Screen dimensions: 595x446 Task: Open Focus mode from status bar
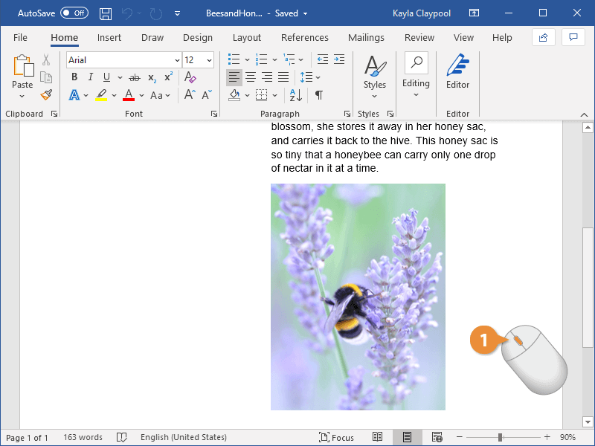(x=336, y=437)
